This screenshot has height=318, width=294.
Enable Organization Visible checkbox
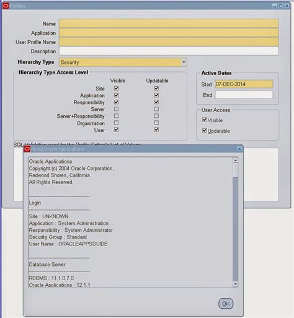pyautogui.click(x=116, y=123)
